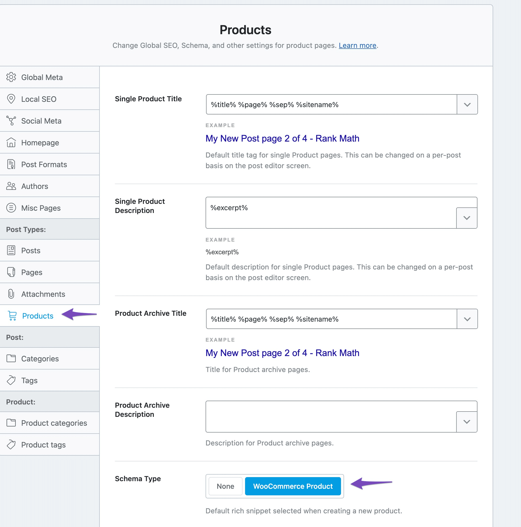Screen dimensions: 521x527
Task: Expand the Single Product Title dropdown
Action: point(468,105)
